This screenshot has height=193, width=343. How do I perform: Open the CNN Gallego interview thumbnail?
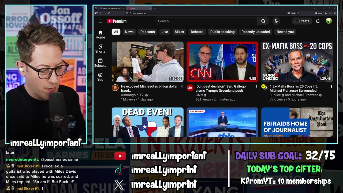click(x=222, y=62)
